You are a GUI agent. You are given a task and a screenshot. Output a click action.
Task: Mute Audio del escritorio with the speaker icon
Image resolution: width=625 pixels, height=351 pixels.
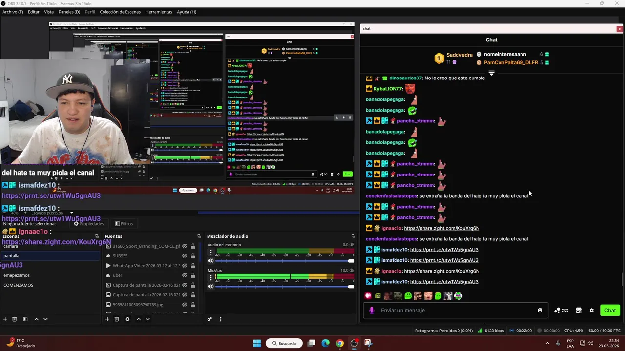211,261
